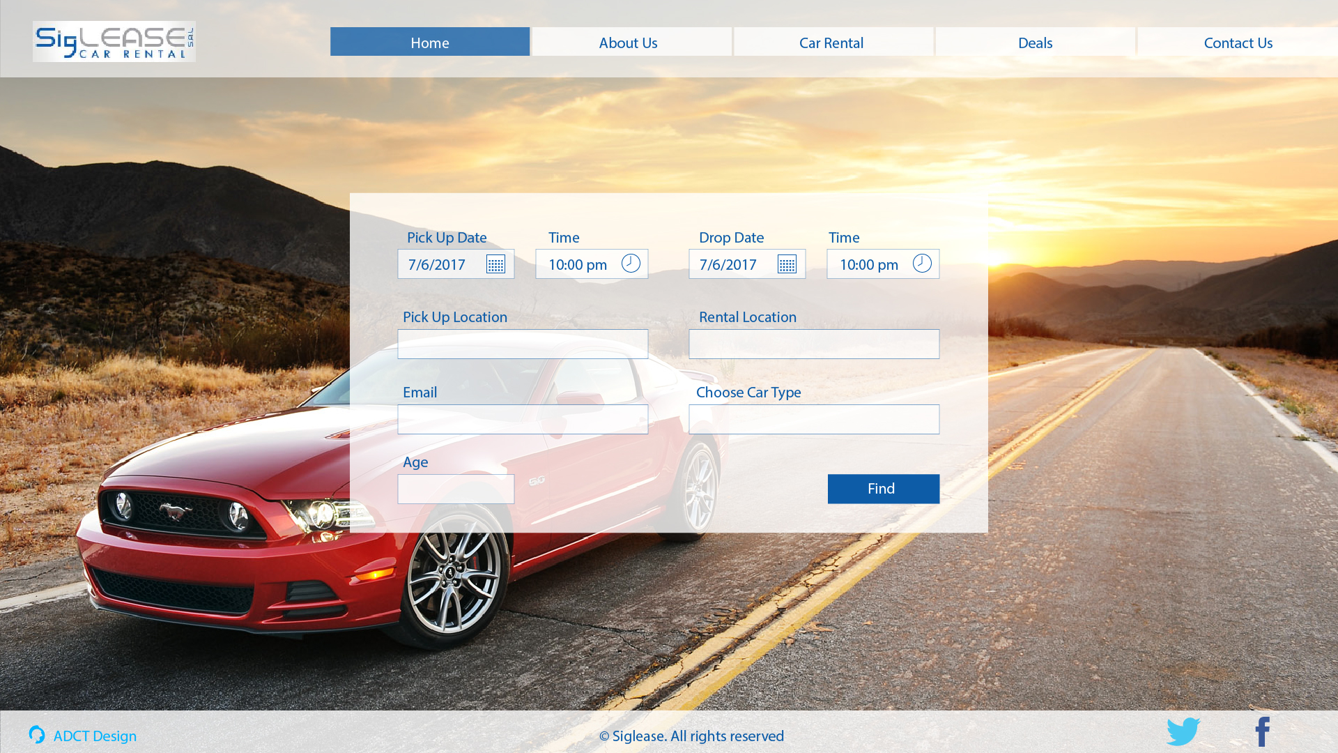The width and height of the screenshot is (1338, 753).
Task: Click the drop time clock icon
Action: 922,264
